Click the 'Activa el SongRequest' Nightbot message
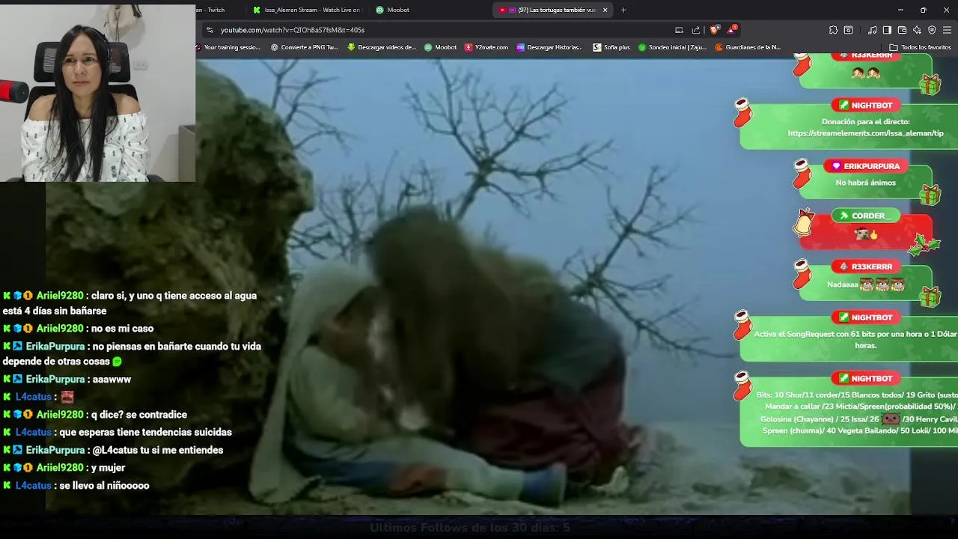Screen dimensions: 958x539 point(855,340)
